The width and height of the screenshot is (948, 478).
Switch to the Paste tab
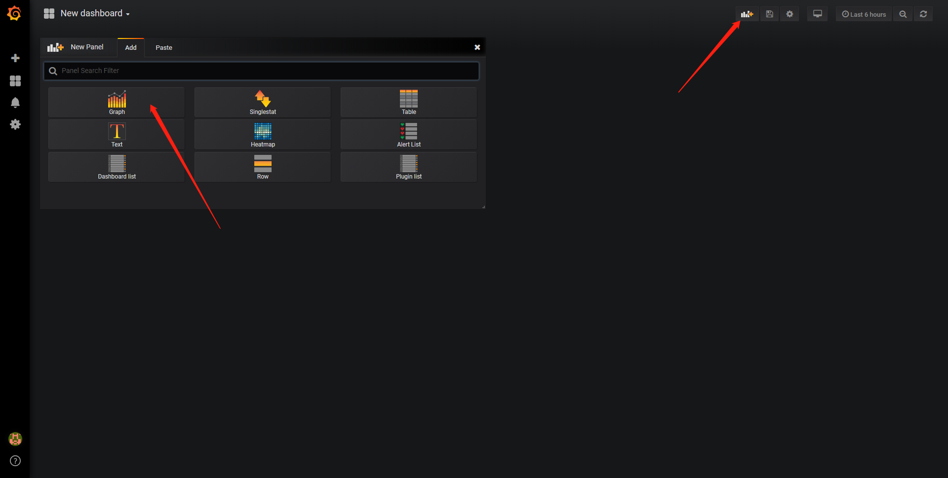click(x=164, y=48)
